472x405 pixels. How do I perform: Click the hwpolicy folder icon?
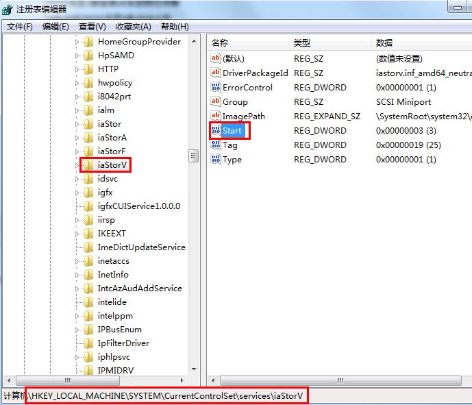point(88,83)
